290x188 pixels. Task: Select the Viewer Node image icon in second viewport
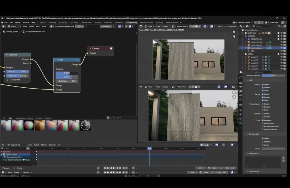pos(173,87)
